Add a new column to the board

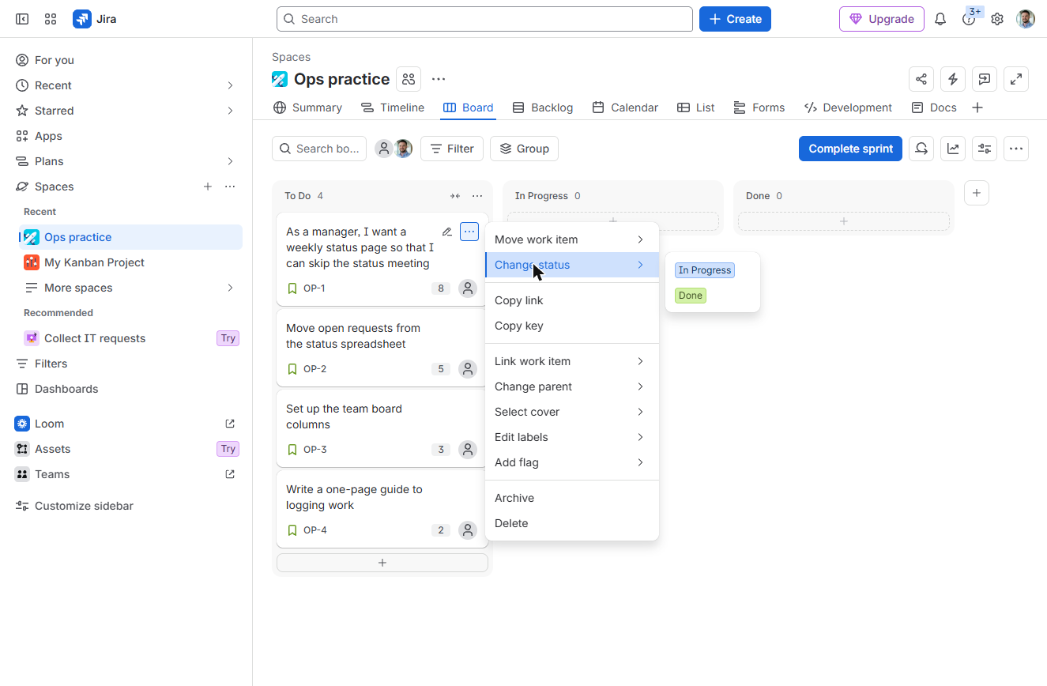click(x=977, y=193)
